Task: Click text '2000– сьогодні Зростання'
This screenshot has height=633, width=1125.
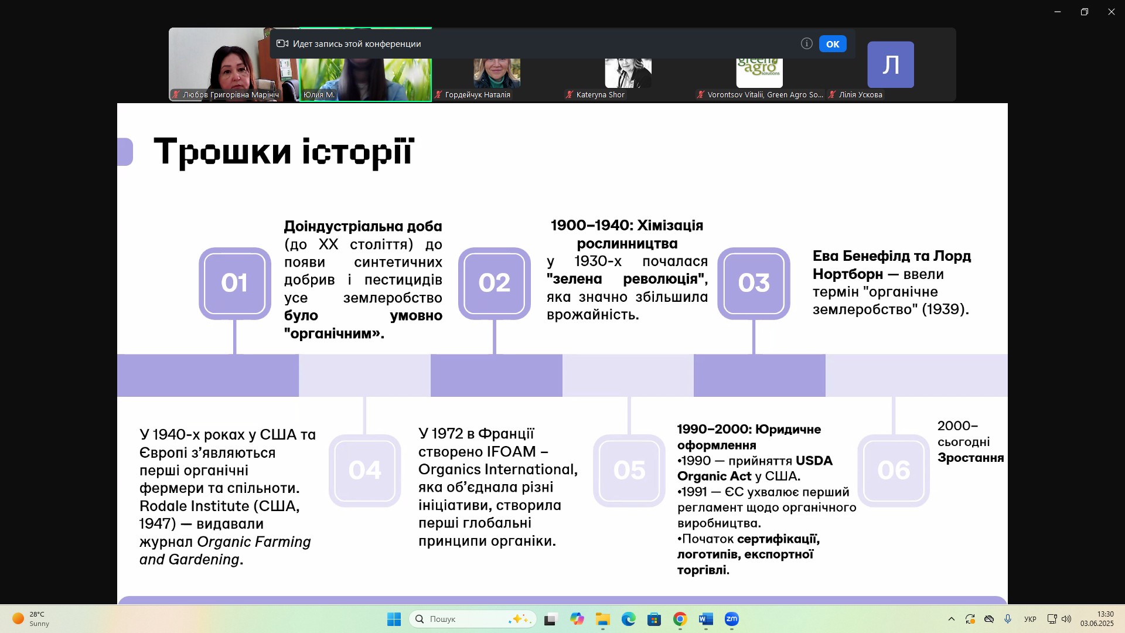Action: click(x=970, y=442)
